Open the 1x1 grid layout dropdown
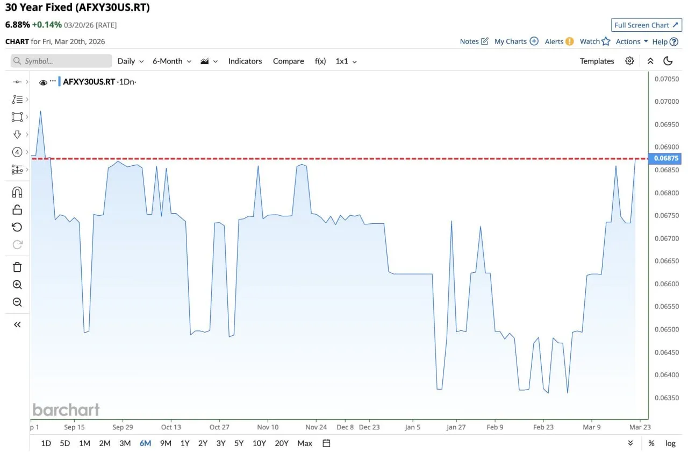This screenshot has height=452, width=688. click(346, 61)
